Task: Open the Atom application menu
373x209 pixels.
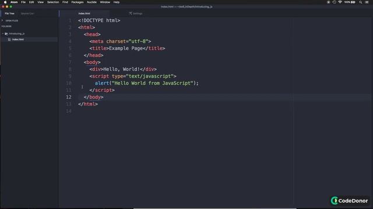Action: [14, 2]
